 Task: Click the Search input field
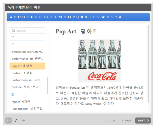[x=27, y=31]
